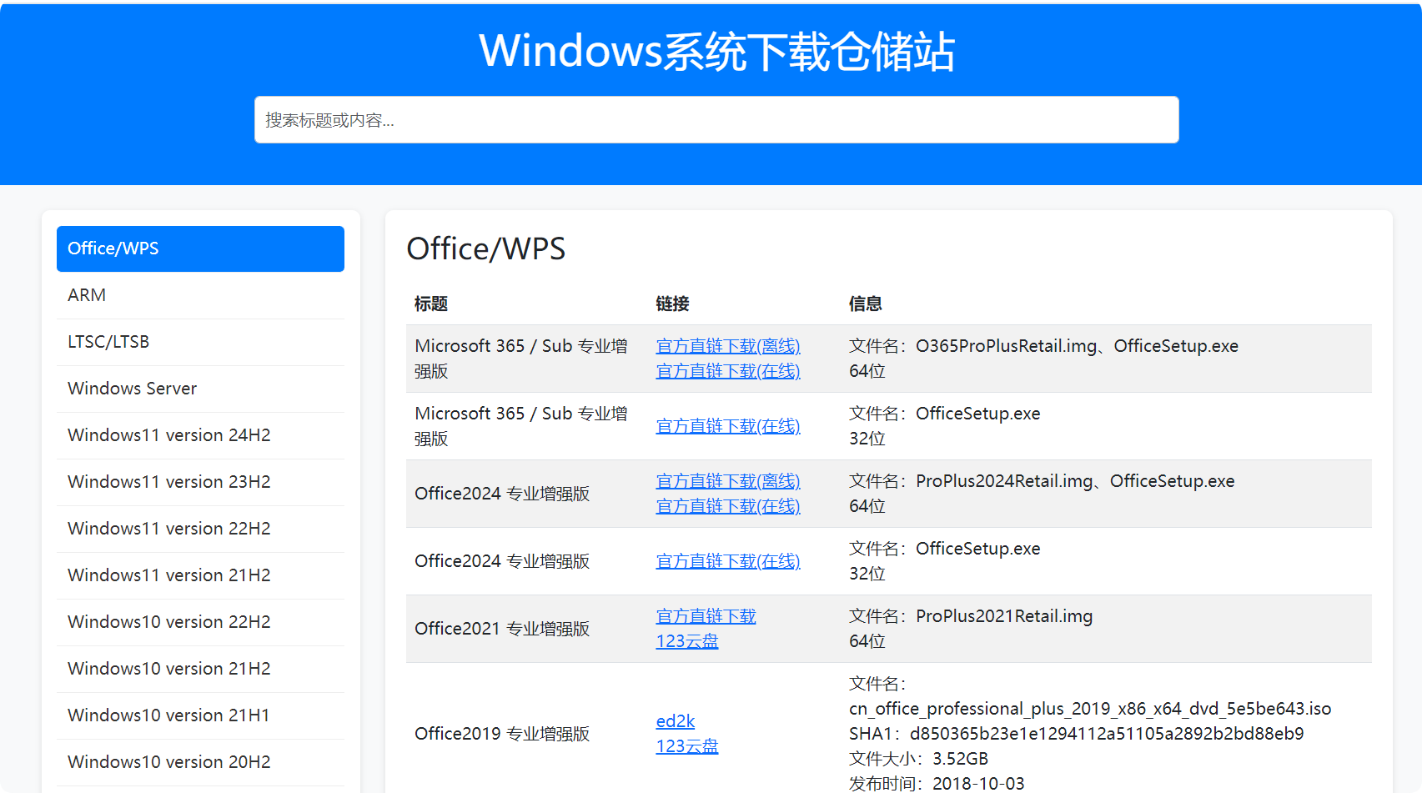The image size is (1422, 793).
Task: Click the Windows系统下载仓储站 site title
Action: pyautogui.click(x=716, y=51)
